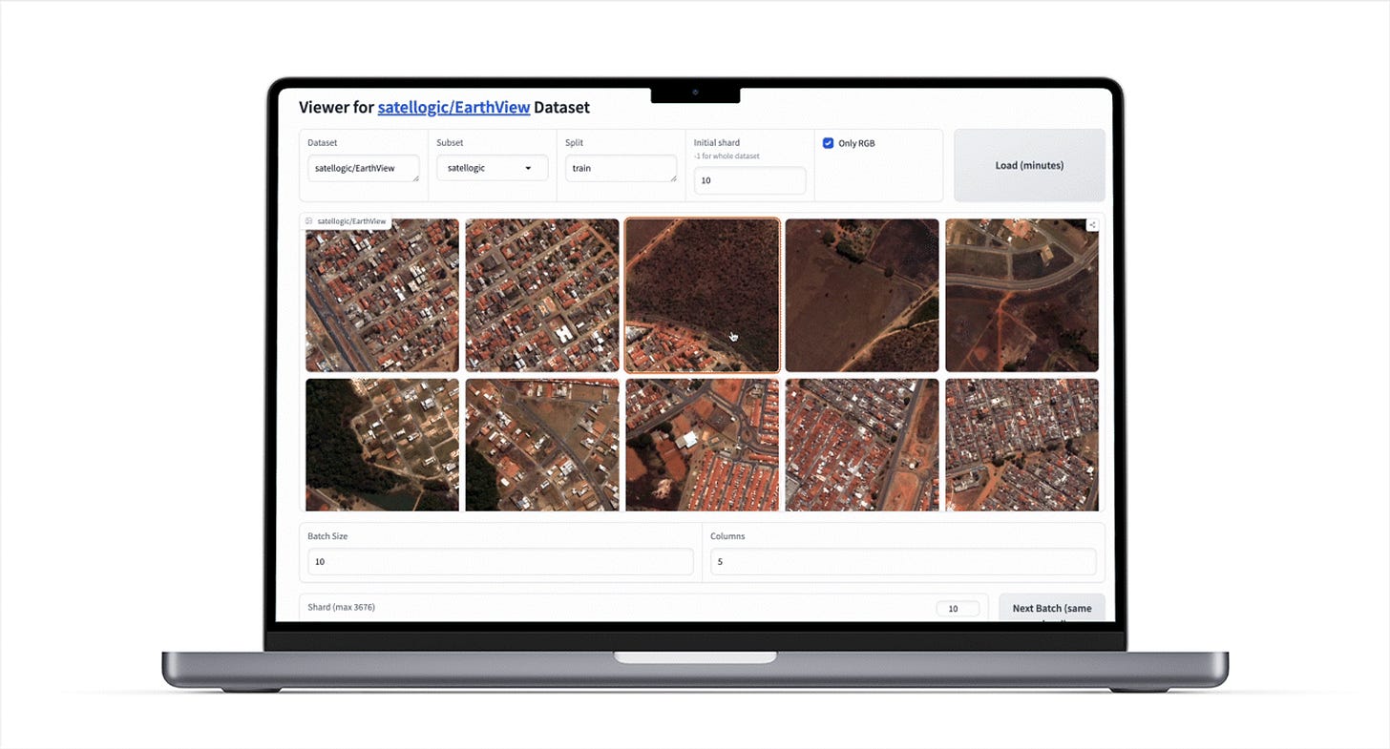Click the gallery share icon
This screenshot has height=749, width=1390.
[x=1092, y=225]
